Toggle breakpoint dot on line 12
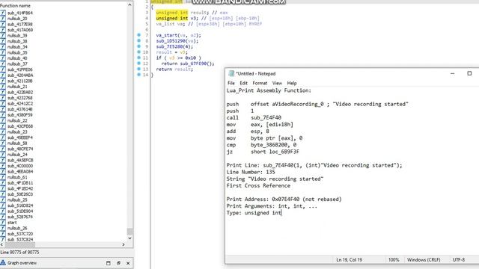479x269 pixels. click(139, 63)
